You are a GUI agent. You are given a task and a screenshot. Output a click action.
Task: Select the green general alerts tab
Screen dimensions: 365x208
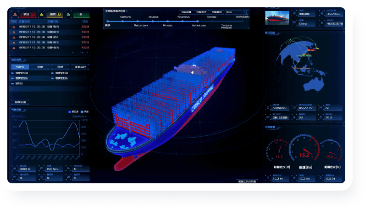pos(82,14)
